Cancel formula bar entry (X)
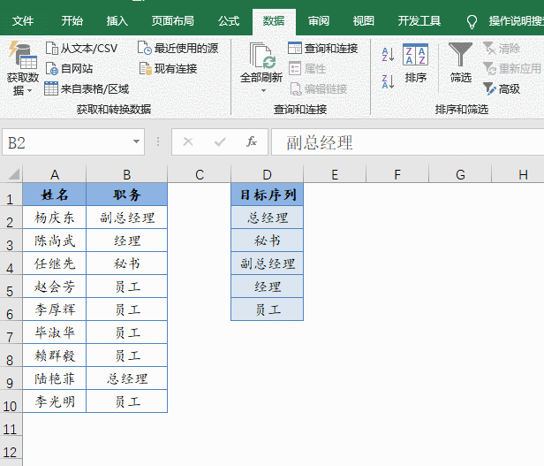544x466 pixels. pos(188,141)
